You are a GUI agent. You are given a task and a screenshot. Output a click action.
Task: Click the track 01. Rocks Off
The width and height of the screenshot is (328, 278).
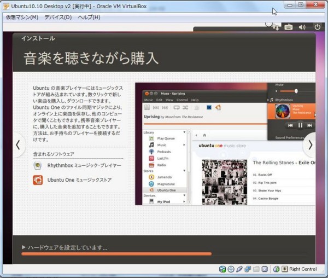[262, 175]
